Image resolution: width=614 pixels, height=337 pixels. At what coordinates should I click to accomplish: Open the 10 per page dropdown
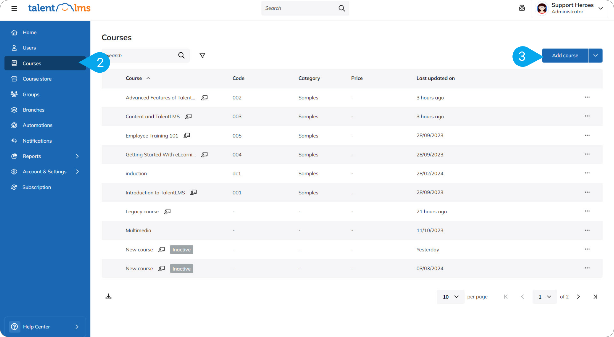pos(450,297)
